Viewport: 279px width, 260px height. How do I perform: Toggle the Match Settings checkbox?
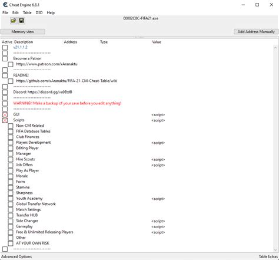click(11, 210)
